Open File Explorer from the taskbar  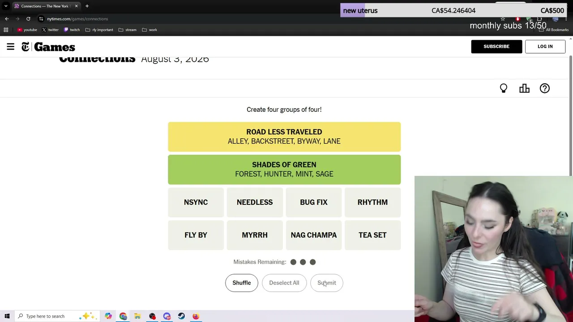point(137,316)
